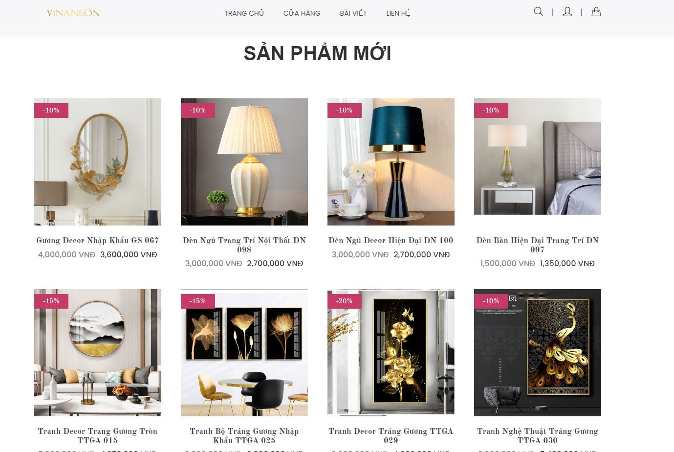View the golden peacock painting image
The image size is (674, 452).
click(538, 353)
